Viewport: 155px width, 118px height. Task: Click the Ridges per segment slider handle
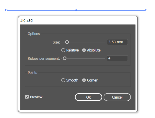(65, 58)
